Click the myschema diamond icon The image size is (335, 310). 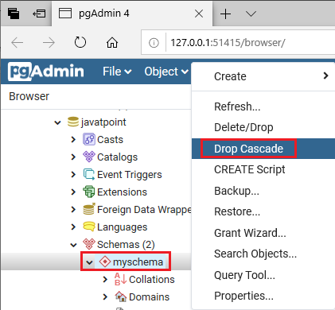pos(105,262)
